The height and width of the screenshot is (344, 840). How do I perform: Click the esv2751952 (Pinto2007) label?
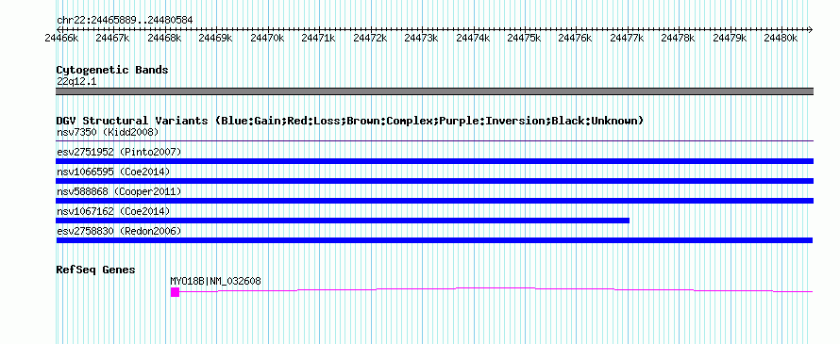click(119, 152)
